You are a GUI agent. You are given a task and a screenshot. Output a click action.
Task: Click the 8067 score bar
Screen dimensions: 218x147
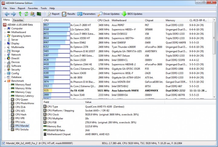[57, 43]
